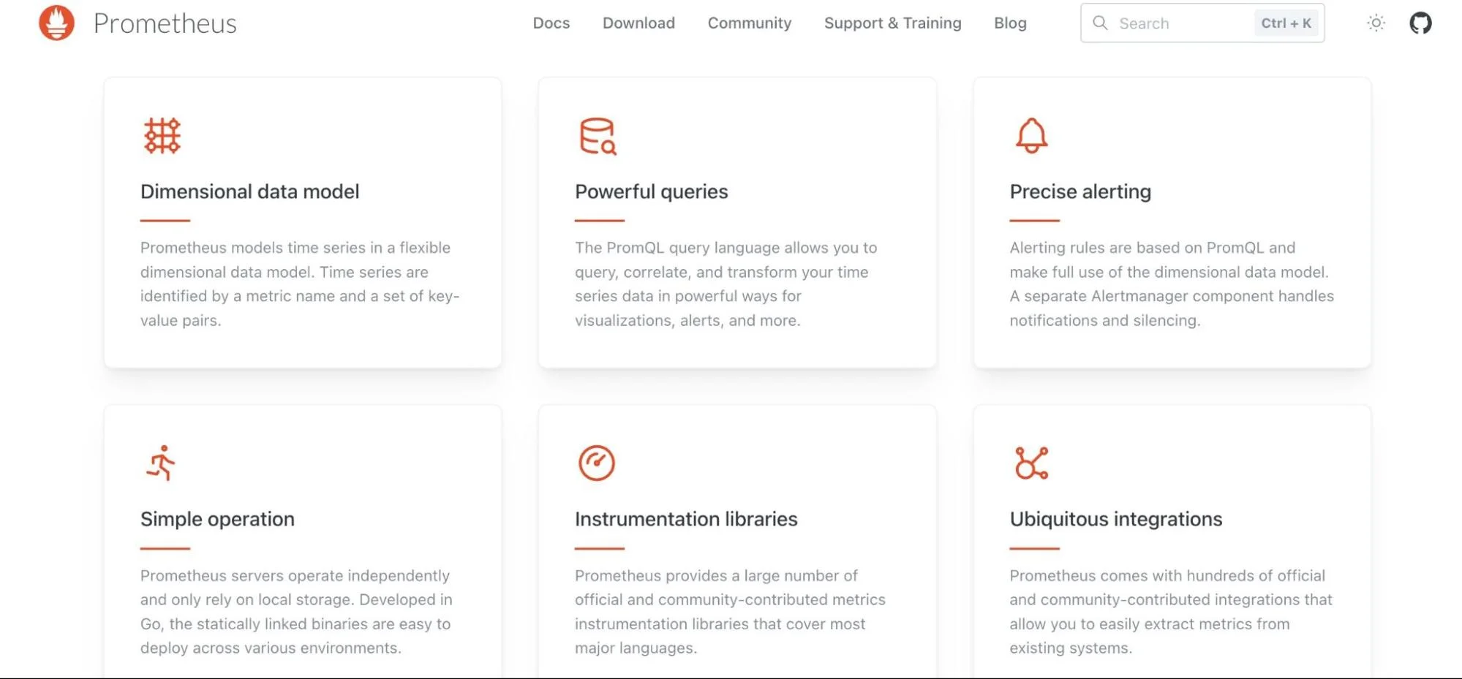
Task: Click the Instrumentation libraries gauge icon
Action: tap(597, 463)
